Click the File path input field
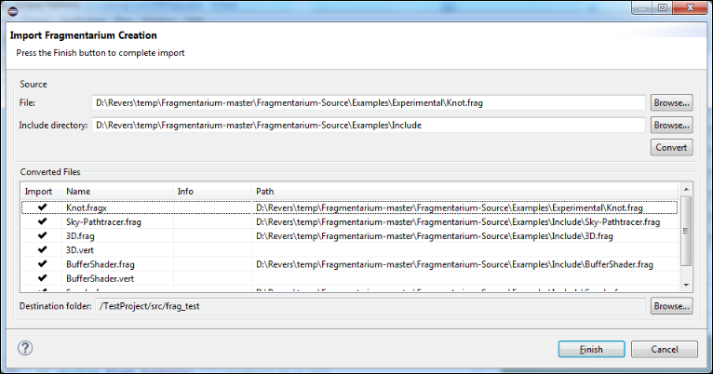Viewport: 713px width, 374px height. tap(368, 102)
